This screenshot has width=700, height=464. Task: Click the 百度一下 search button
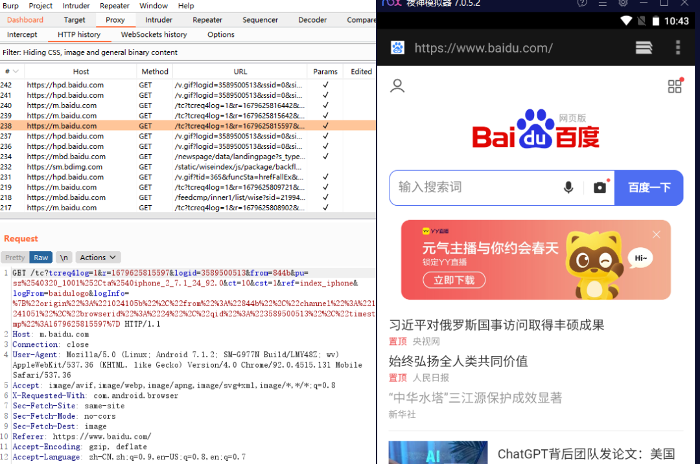(x=649, y=188)
